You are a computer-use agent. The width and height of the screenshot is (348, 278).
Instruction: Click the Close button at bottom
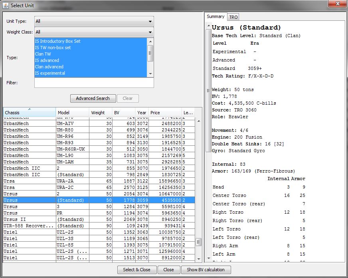tap(169, 270)
